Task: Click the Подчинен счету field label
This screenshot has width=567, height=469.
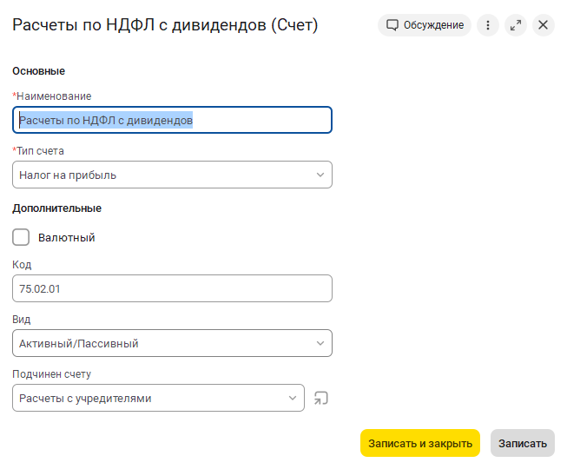Action: point(51,374)
